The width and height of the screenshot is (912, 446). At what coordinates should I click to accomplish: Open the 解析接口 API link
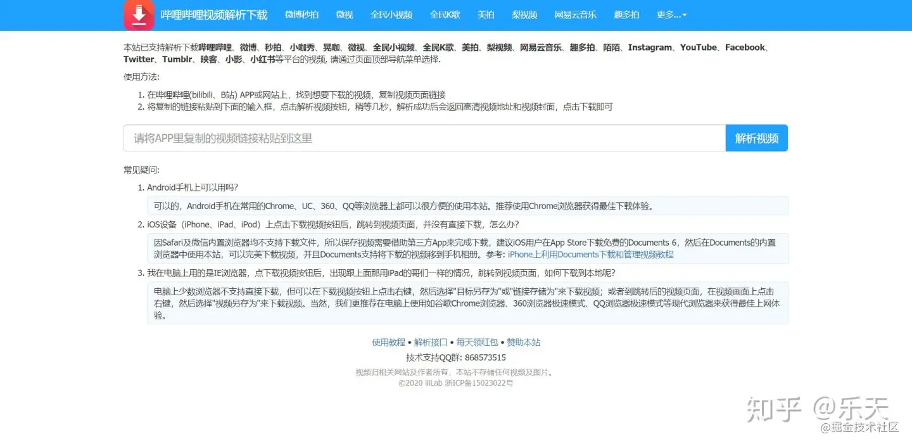point(432,342)
